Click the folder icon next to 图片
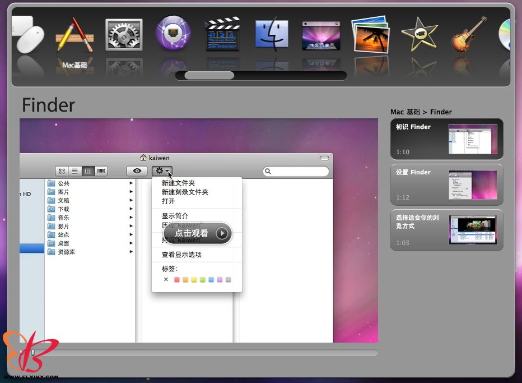The height and width of the screenshot is (383, 522). (x=52, y=192)
